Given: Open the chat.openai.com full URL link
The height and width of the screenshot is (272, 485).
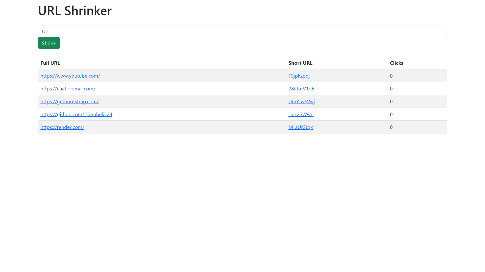Looking at the screenshot, I should (68, 89).
